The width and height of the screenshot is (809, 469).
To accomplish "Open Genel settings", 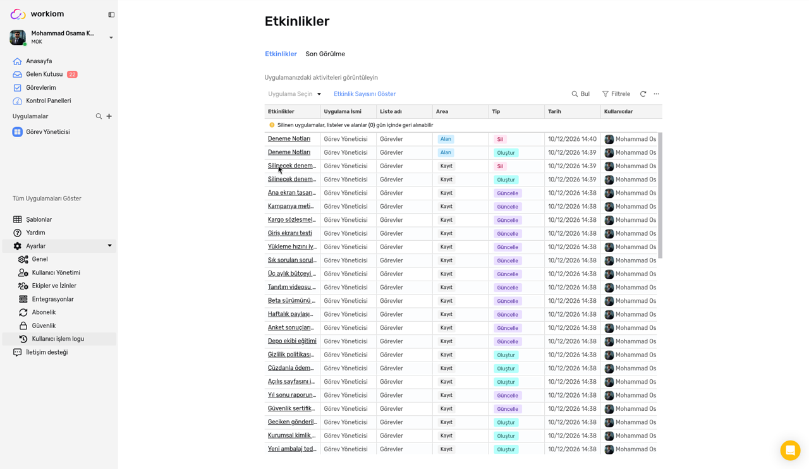I will point(40,260).
